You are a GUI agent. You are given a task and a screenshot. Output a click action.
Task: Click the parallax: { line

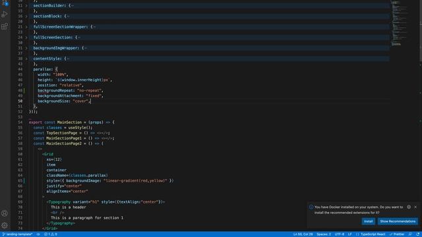45,69
